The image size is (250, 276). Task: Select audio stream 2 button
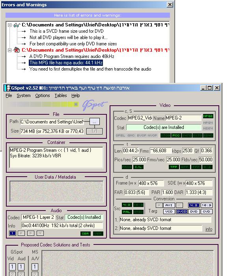21,233
